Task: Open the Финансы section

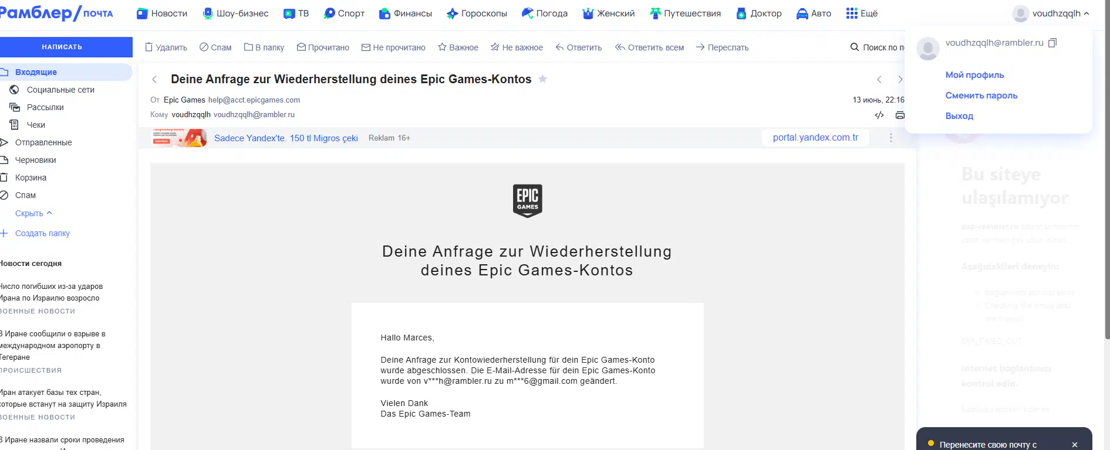Action: (x=406, y=13)
